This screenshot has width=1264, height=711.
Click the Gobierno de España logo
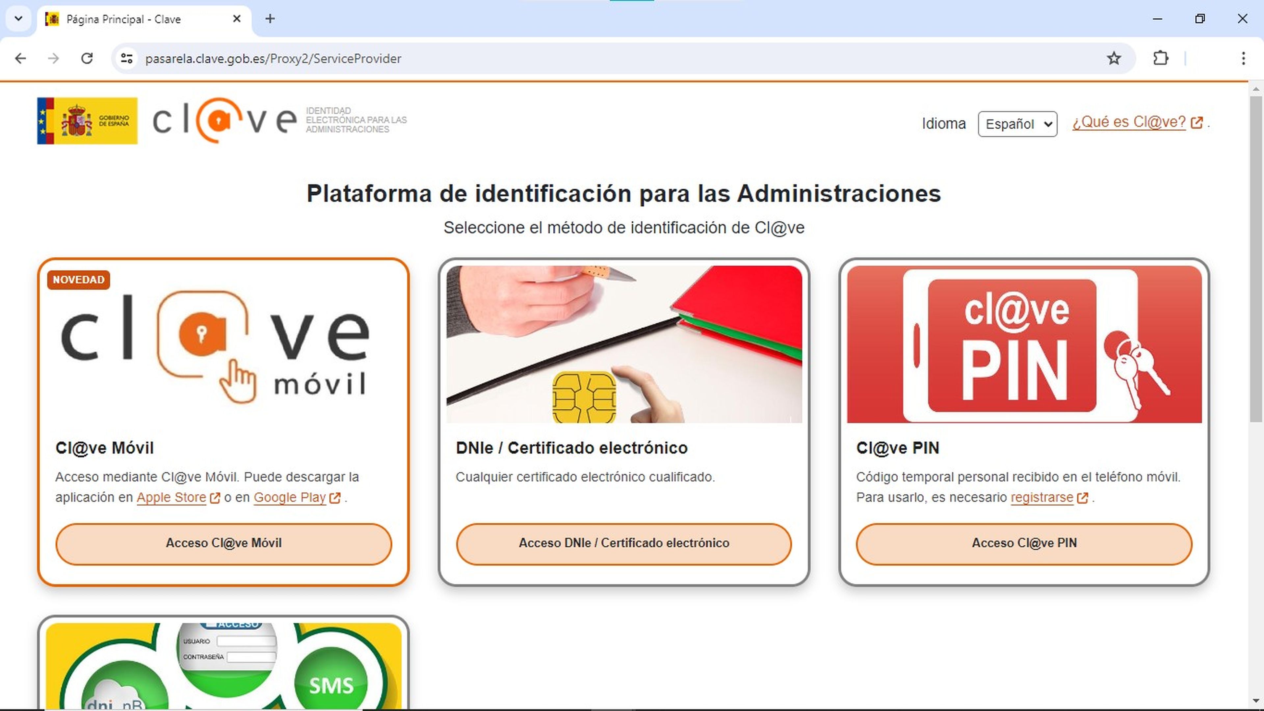click(x=87, y=121)
